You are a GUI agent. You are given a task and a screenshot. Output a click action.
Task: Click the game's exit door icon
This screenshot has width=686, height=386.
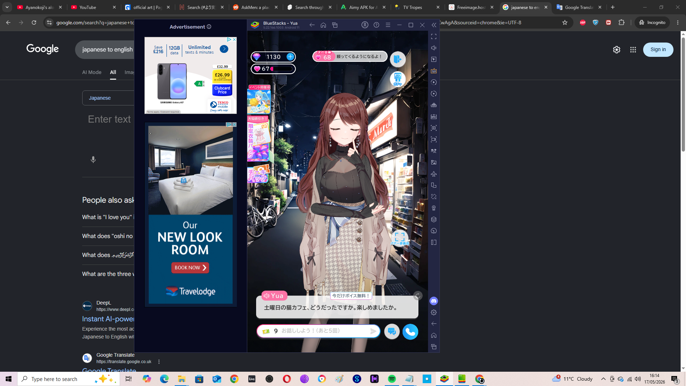pos(398,59)
